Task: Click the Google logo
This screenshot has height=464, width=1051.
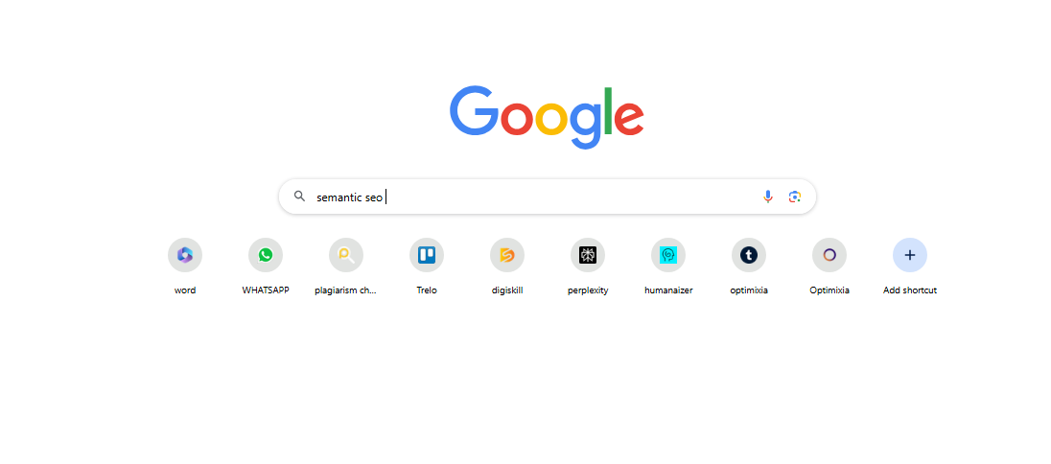Action: coord(547,117)
